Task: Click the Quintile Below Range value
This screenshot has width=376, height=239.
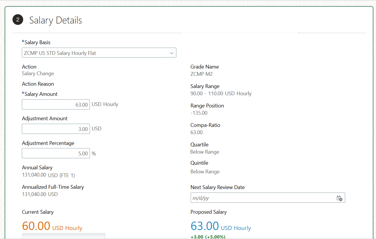Action: [x=205, y=172]
